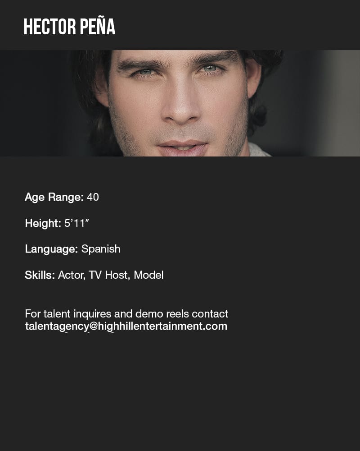Click the talent agency email address link
This screenshot has width=360, height=451.
tap(126, 327)
